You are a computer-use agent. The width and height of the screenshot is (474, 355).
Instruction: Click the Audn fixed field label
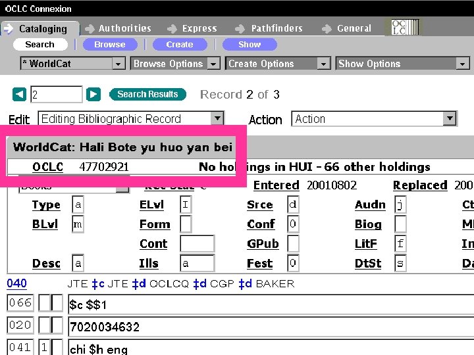point(370,205)
